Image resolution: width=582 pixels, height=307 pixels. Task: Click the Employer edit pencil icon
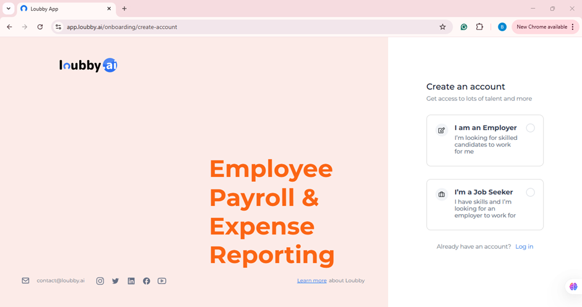tap(441, 131)
